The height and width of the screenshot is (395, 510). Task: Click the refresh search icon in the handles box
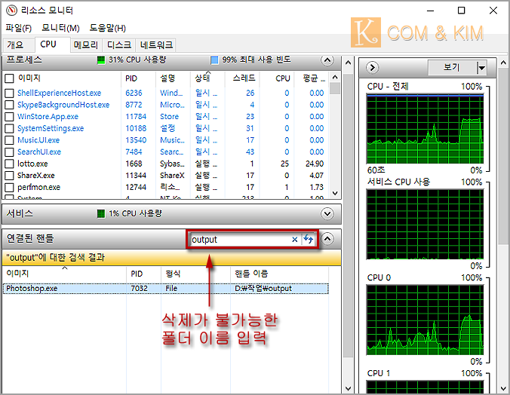308,240
